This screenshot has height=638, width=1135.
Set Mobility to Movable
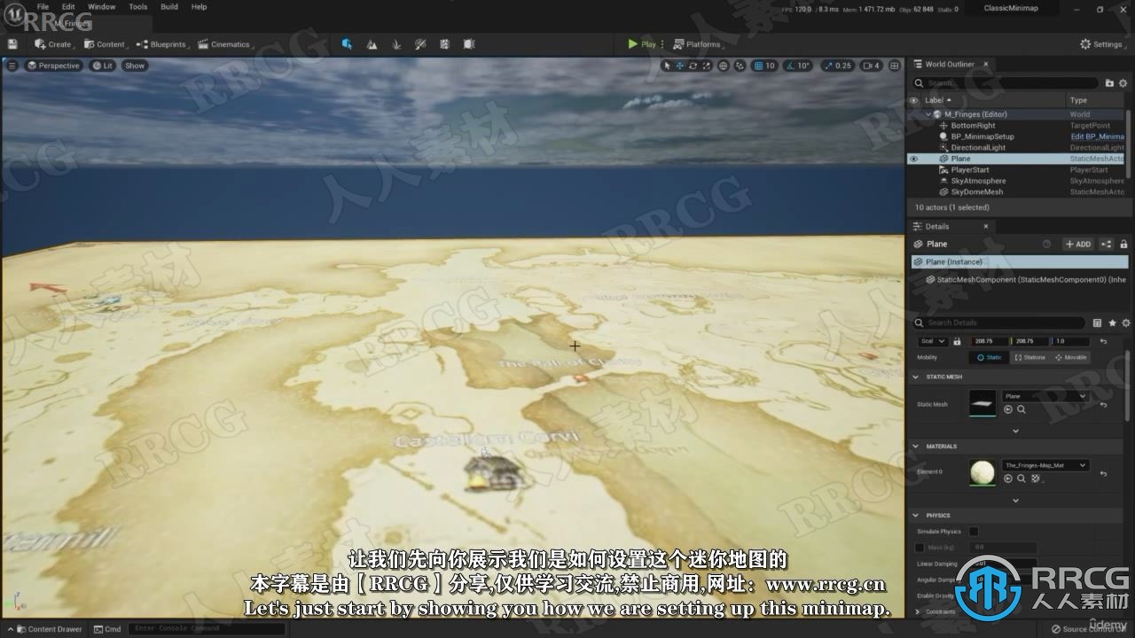point(1070,357)
